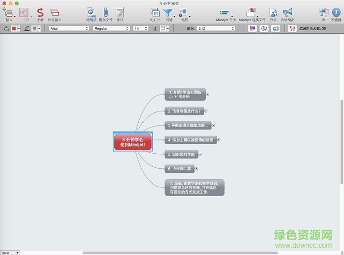Open the Arial font family dropdown

click(69, 28)
